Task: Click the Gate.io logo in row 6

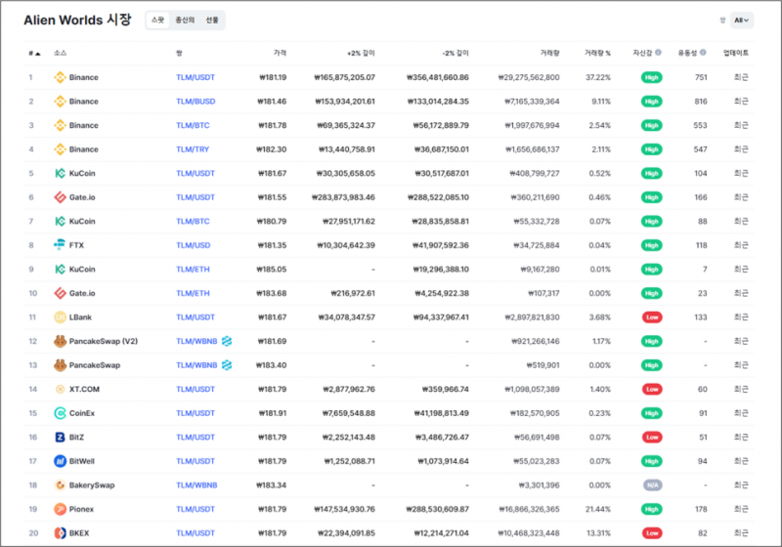Action: coord(60,197)
